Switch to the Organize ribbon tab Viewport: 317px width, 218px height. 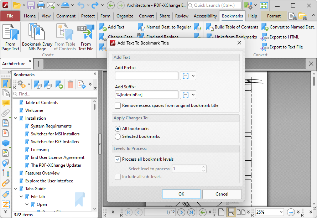click(124, 16)
